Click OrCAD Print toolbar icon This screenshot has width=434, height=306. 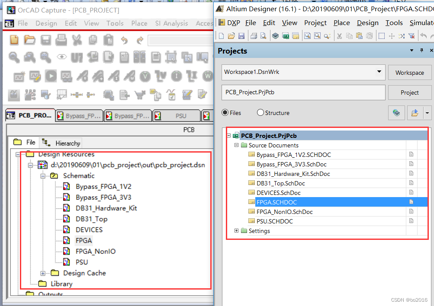[61, 40]
